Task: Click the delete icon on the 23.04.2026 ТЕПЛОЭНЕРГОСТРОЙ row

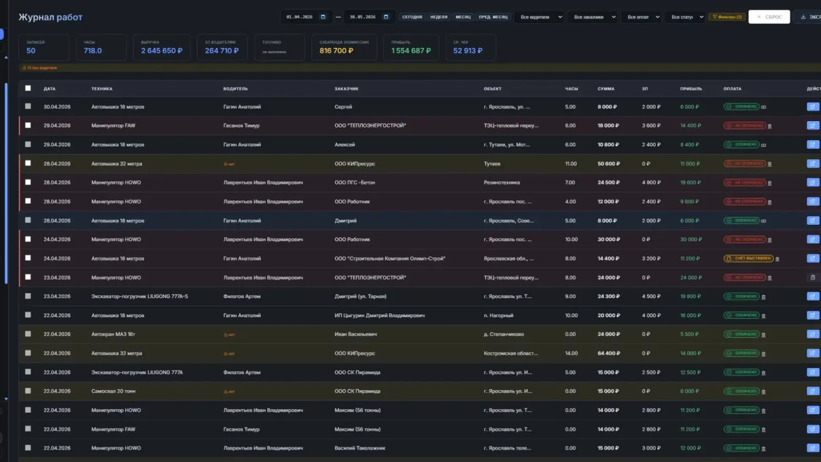Action: [813, 278]
